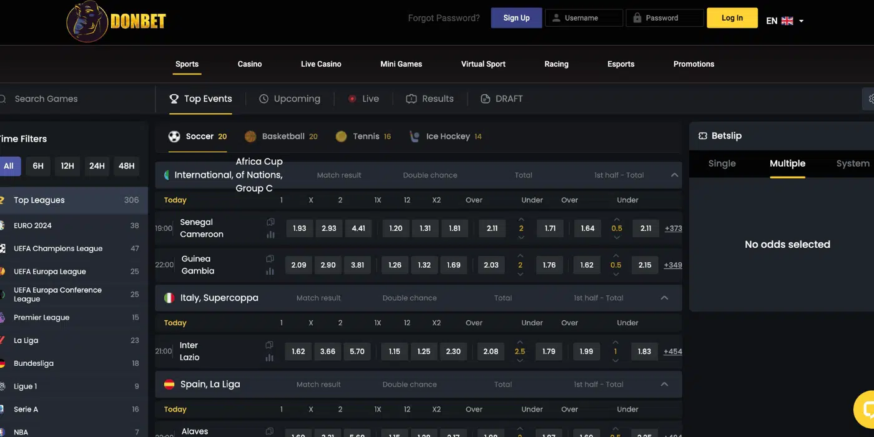
Task: Expand +373 more markets for Senegal Cameroon
Action: [673, 228]
